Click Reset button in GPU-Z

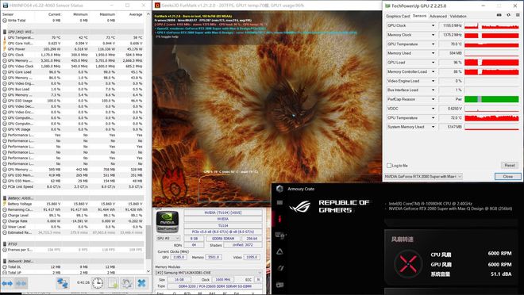tap(509, 165)
